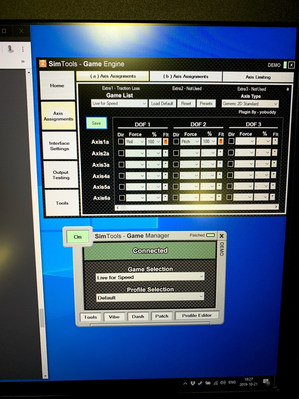Toggle the Dir checkbox for Axis1a DOF 3

[231, 141]
